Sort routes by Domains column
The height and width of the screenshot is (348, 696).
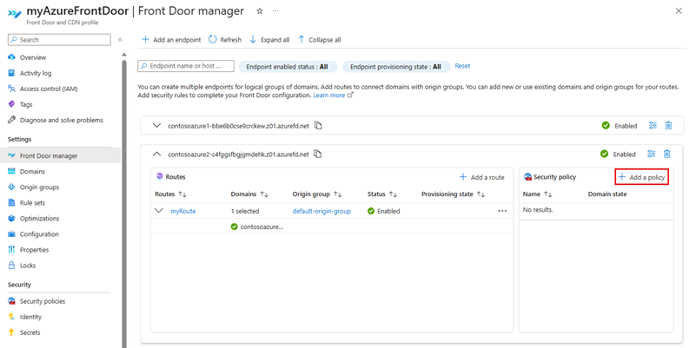[x=249, y=194]
